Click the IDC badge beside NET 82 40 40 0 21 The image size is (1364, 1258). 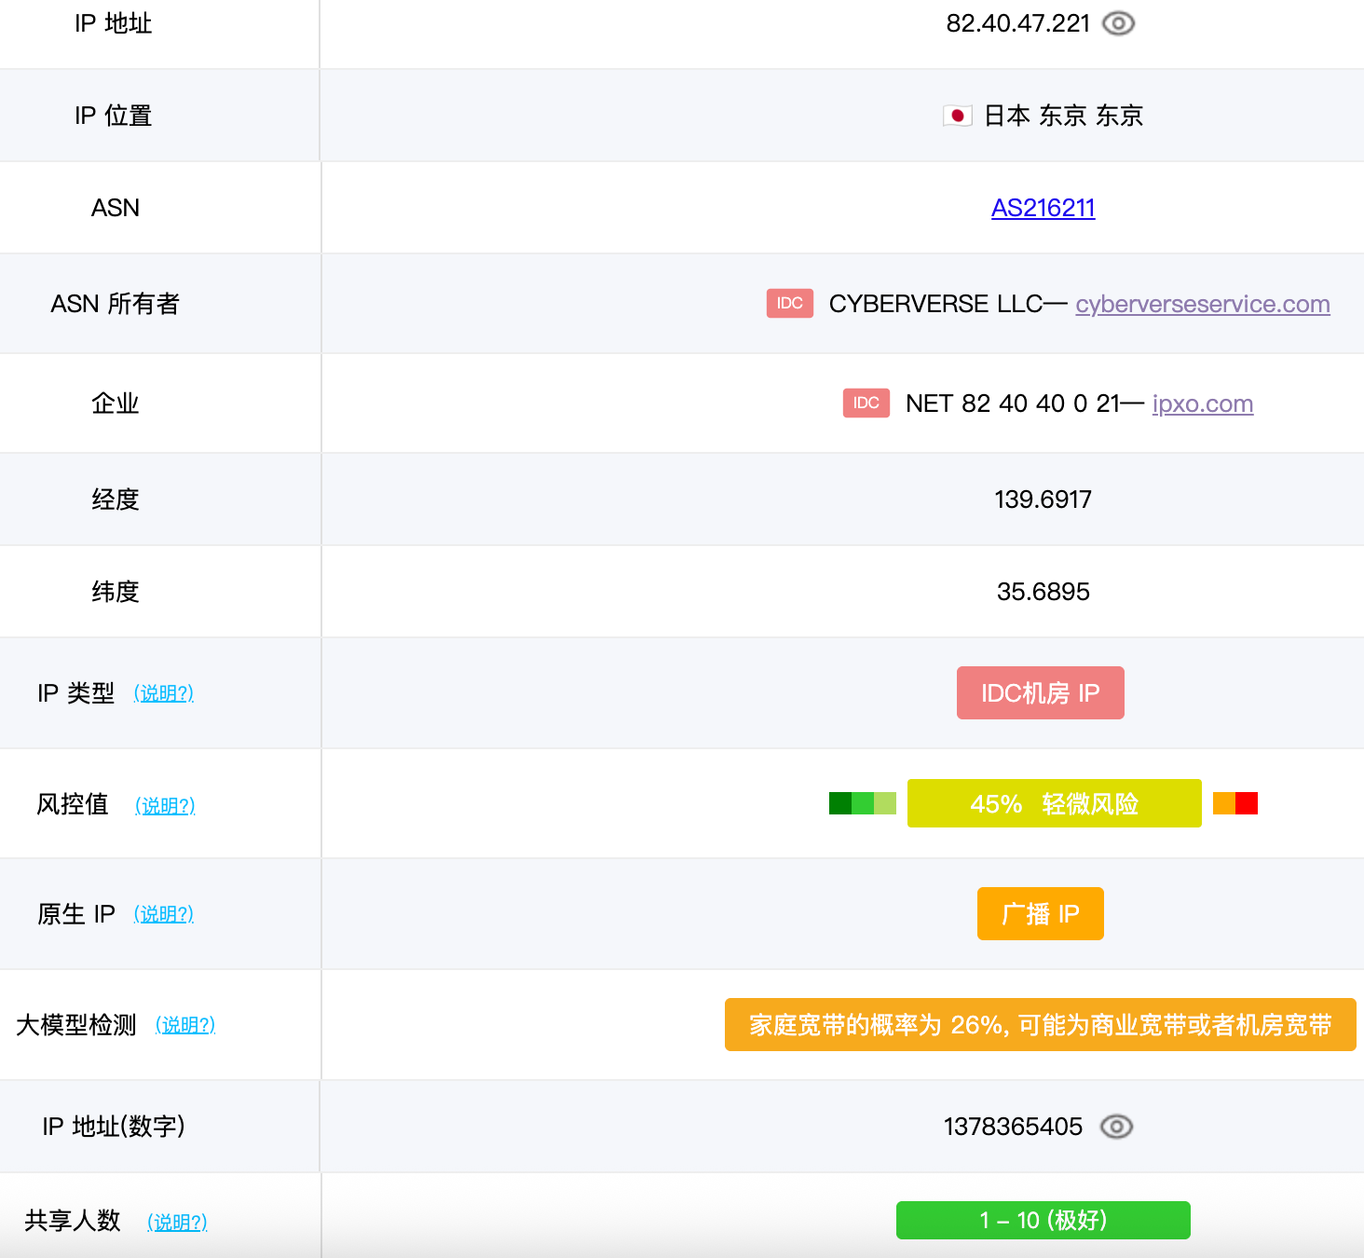pos(866,403)
